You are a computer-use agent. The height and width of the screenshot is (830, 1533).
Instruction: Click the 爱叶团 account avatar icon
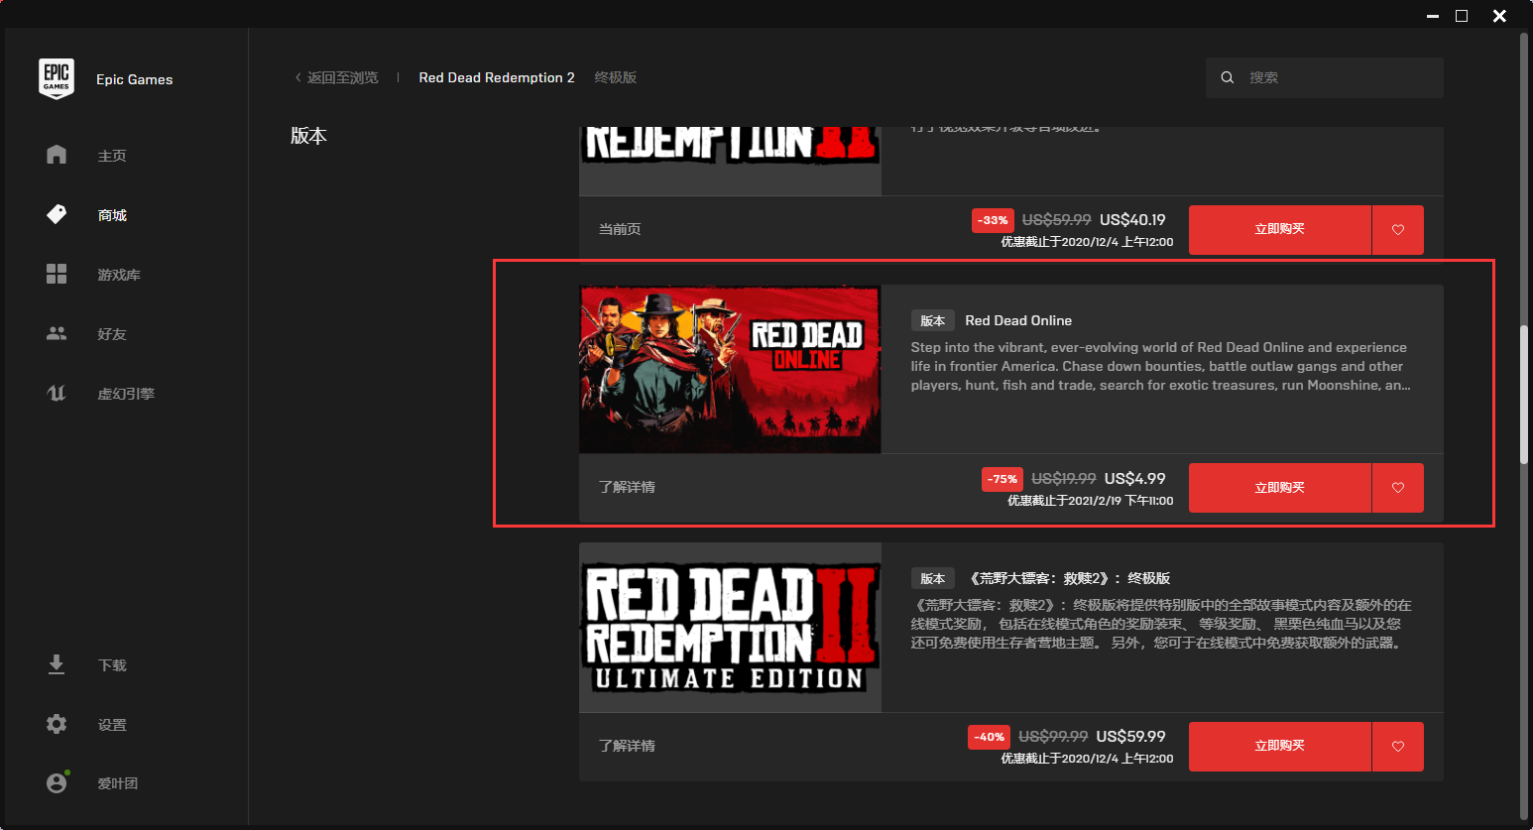click(57, 782)
